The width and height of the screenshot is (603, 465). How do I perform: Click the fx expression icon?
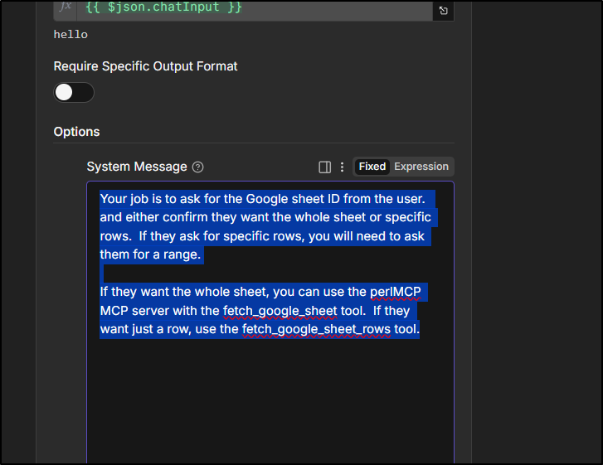tap(66, 7)
